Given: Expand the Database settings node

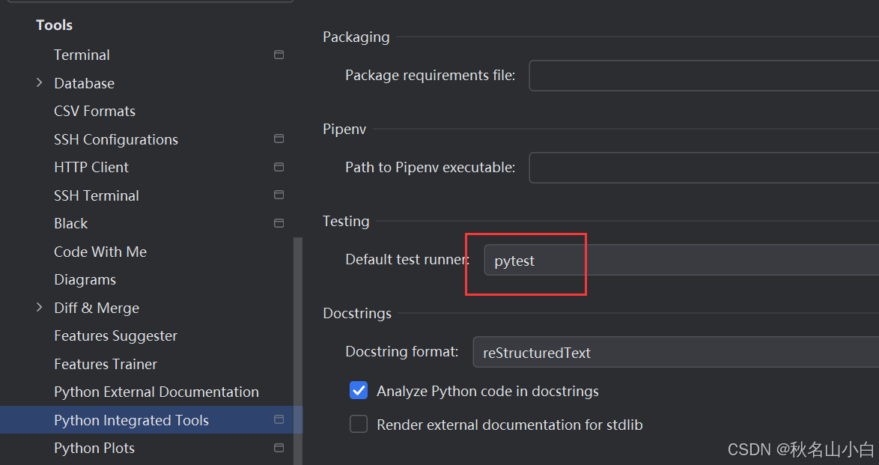Looking at the screenshot, I should point(39,83).
